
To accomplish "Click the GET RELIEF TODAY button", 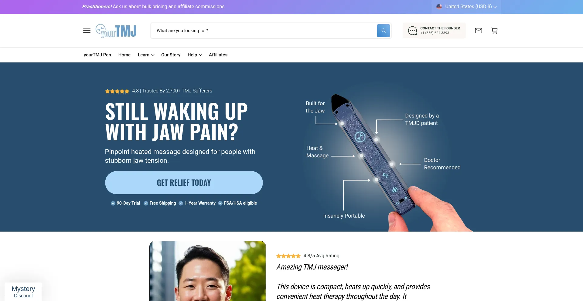I will [184, 183].
